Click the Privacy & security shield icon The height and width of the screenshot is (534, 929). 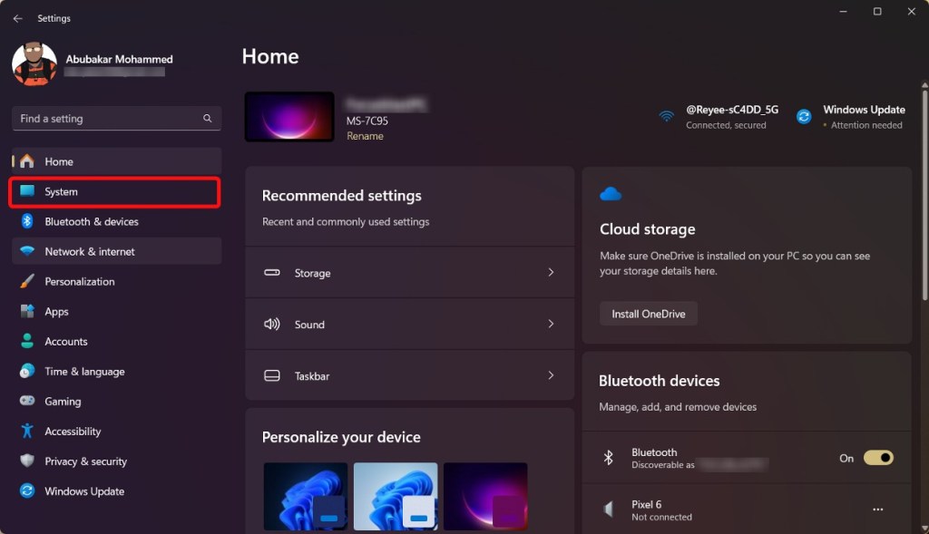tap(27, 461)
